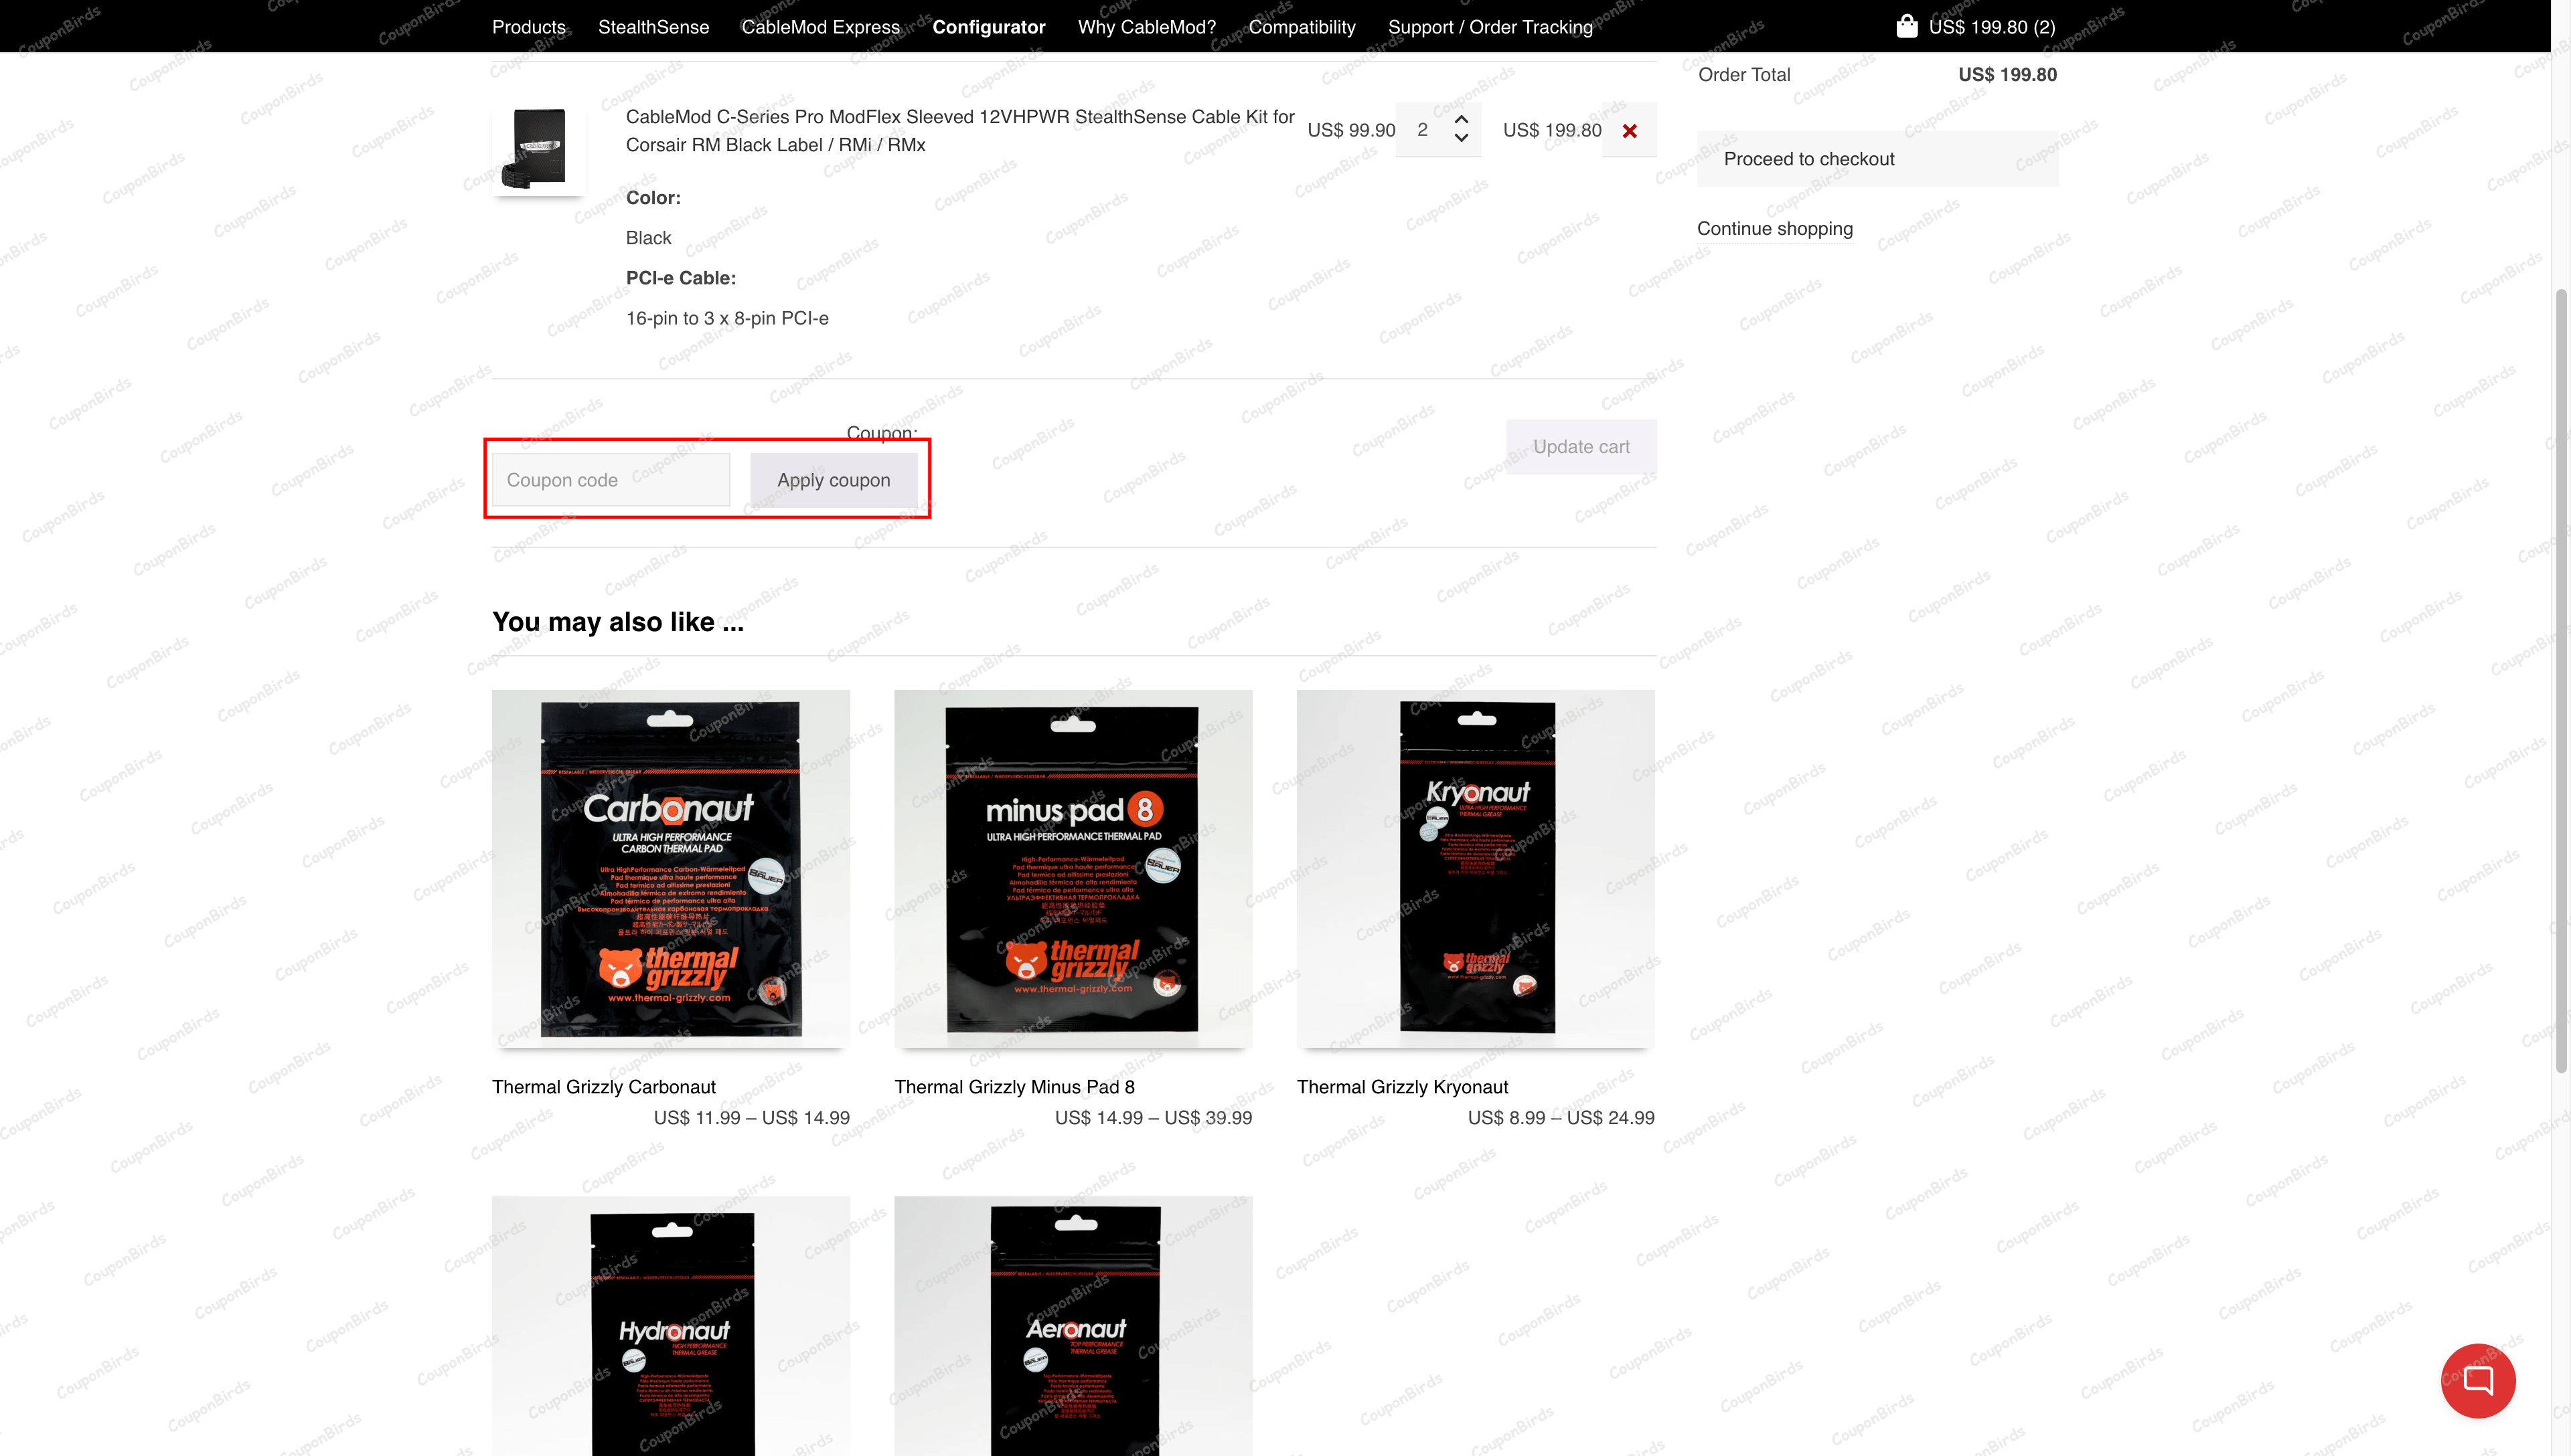Remove cable kit with red X
Screen dimensions: 2571x1456
coord(1628,131)
